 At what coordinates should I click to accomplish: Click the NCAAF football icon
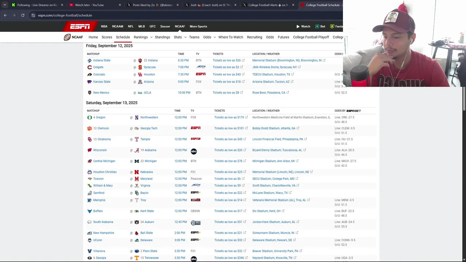pyautogui.click(x=67, y=37)
